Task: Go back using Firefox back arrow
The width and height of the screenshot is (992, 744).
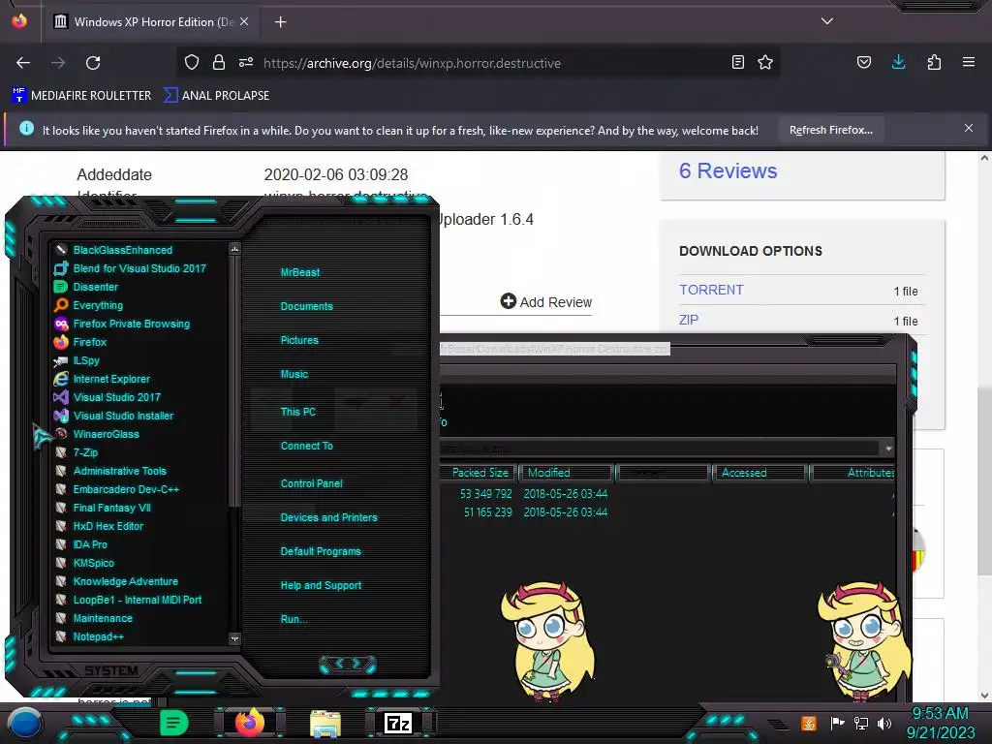Action: coord(23,63)
